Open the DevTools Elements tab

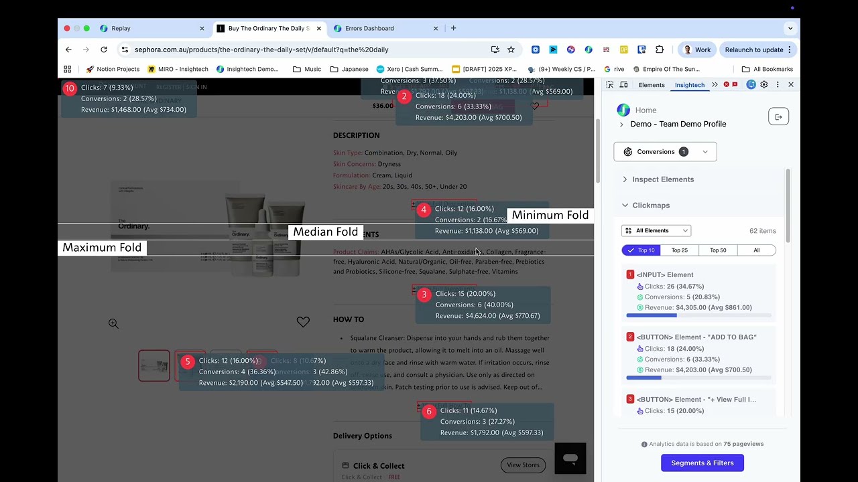coord(652,85)
